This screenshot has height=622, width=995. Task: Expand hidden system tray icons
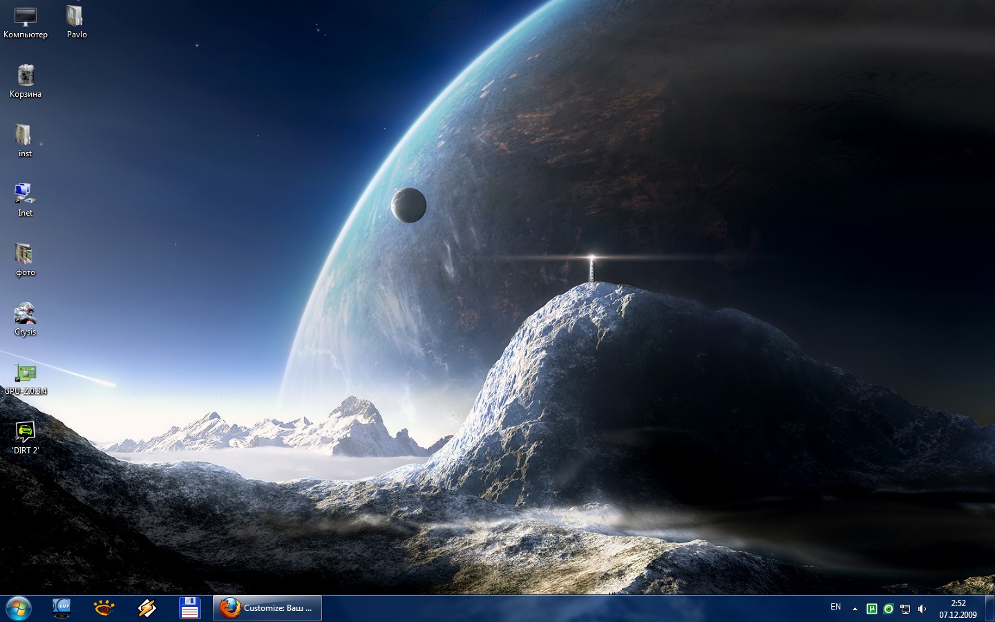pos(855,609)
